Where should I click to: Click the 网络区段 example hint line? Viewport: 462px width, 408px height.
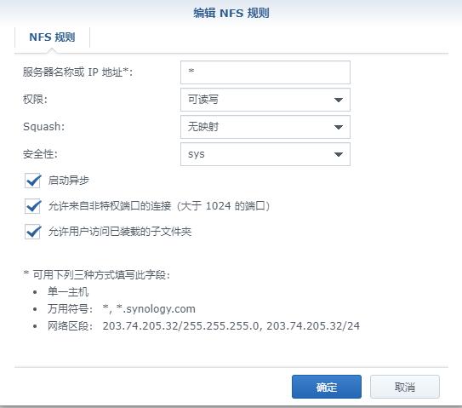click(203, 326)
